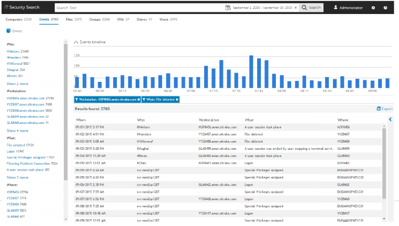
Task: Remove the What: File deleted filter tag
Action: tap(177, 100)
